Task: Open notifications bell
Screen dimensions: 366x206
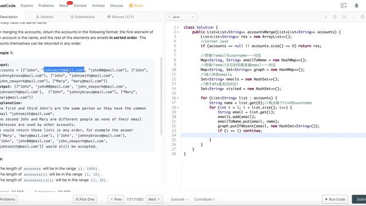Action: tap(356, 6)
